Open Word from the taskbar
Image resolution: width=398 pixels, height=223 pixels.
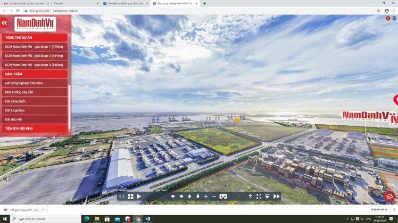click(148, 219)
